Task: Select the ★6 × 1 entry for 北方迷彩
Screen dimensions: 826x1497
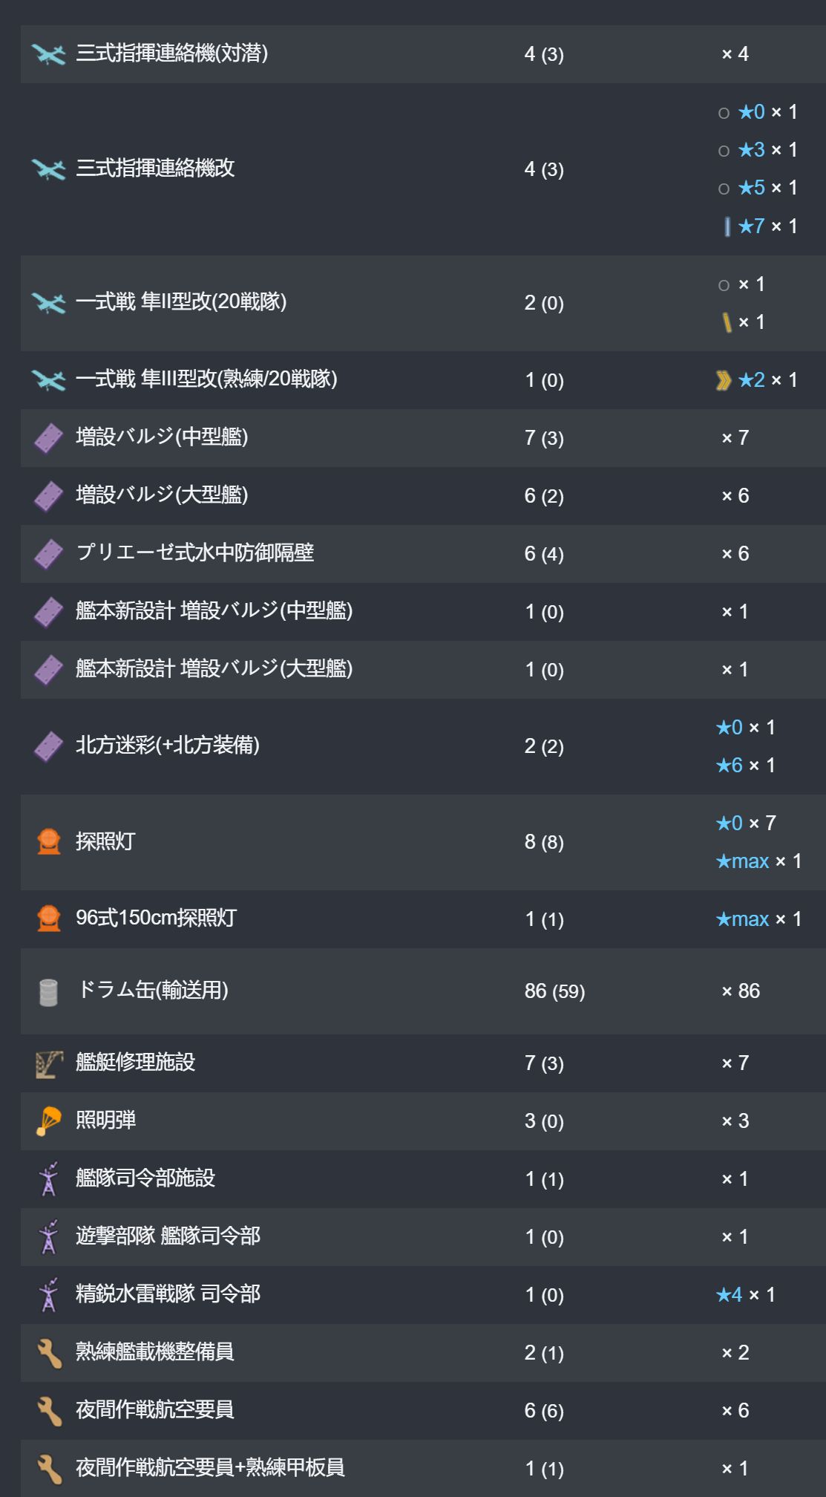Action: (x=746, y=766)
